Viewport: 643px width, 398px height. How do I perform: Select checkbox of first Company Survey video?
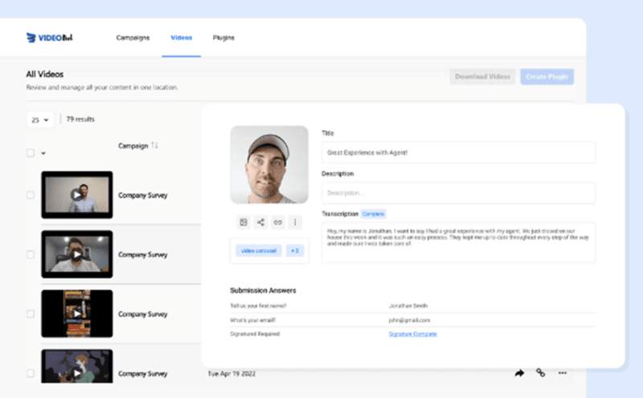pos(31,195)
